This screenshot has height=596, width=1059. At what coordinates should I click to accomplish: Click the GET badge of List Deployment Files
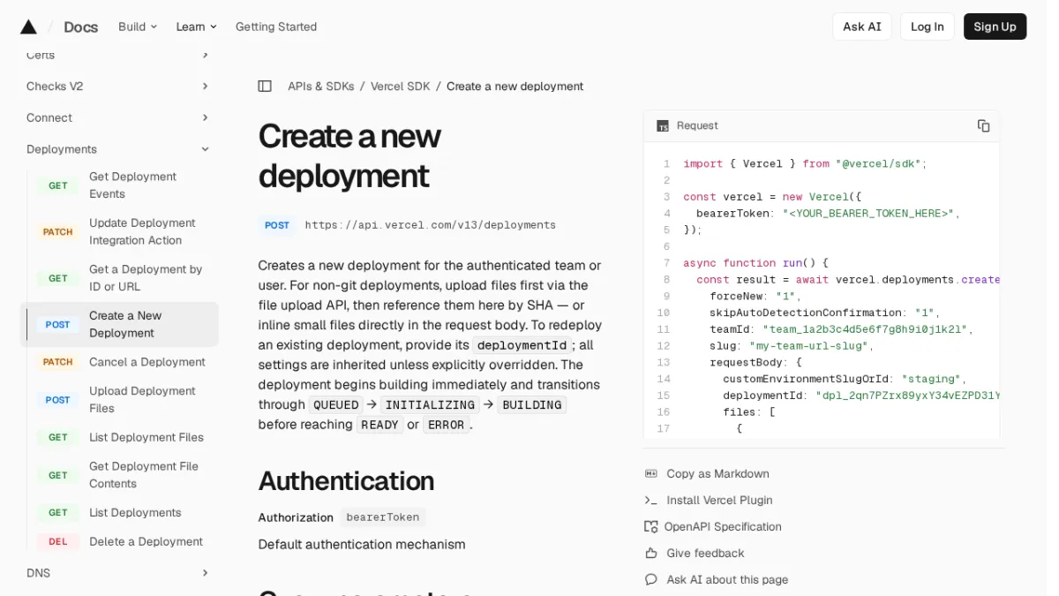pos(58,437)
